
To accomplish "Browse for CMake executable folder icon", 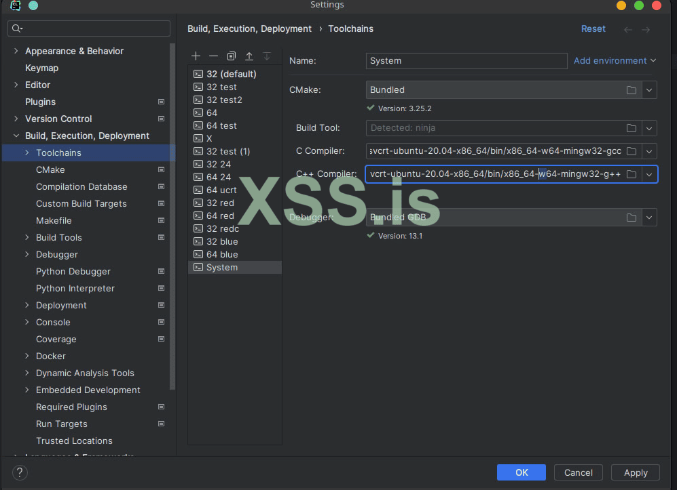I will coord(632,90).
